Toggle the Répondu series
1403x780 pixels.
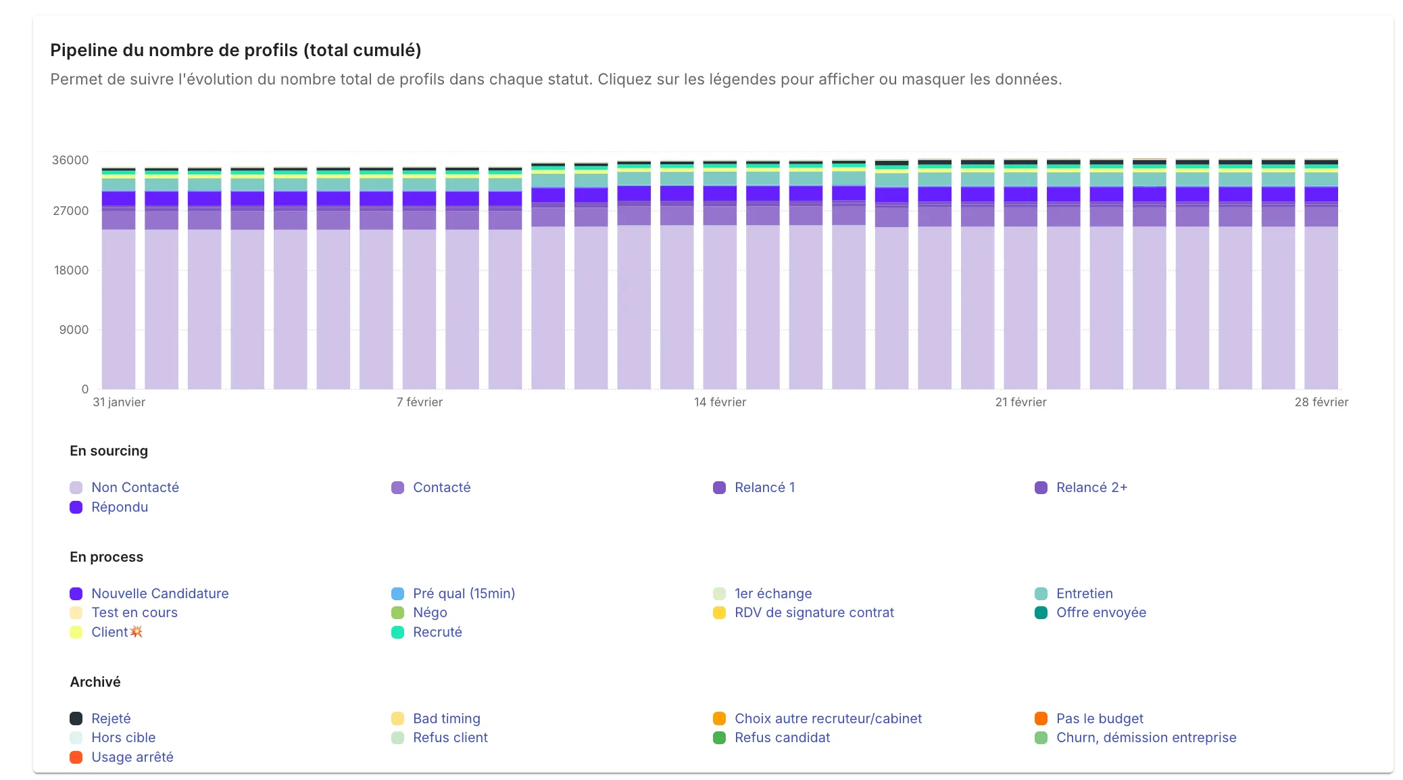pyautogui.click(x=120, y=507)
